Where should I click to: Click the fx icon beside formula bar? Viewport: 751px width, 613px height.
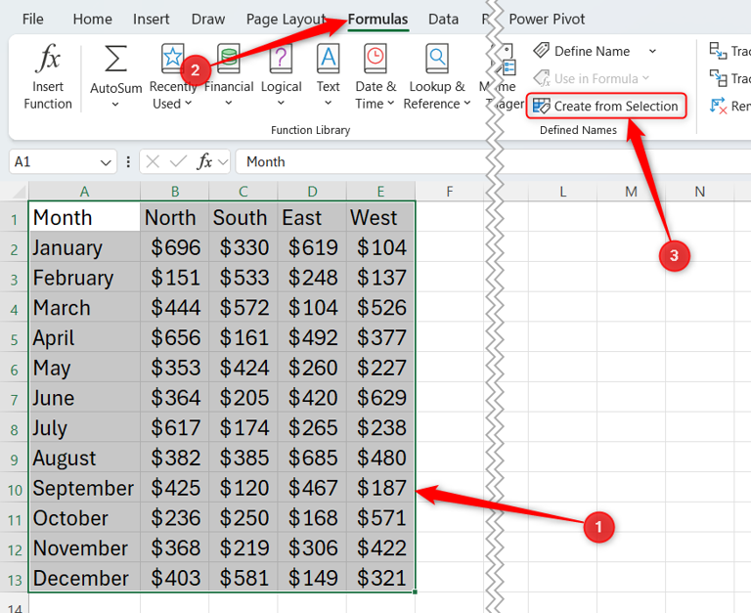point(204,161)
